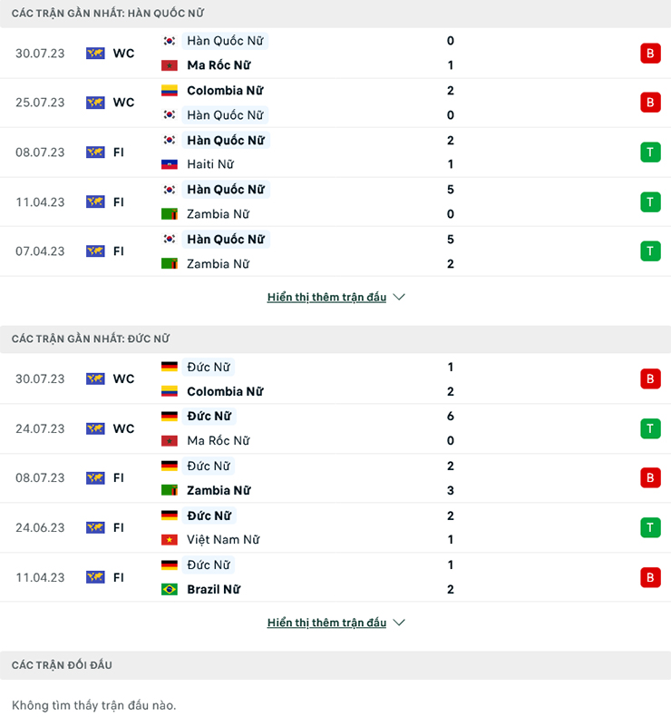
Task: Select the Hàn Quốc Nữ vs Haiti Nữ match row
Action: [x=335, y=152]
